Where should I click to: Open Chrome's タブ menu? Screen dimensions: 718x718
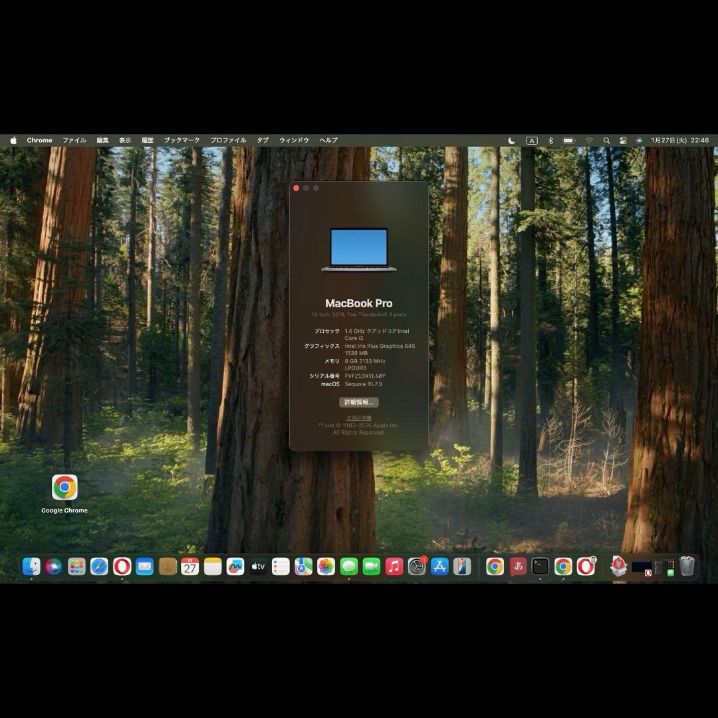pyautogui.click(x=261, y=140)
